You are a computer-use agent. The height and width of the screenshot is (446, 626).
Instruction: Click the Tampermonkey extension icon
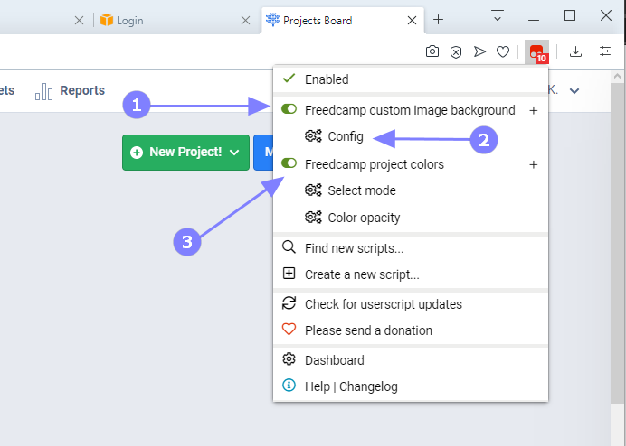click(x=536, y=52)
